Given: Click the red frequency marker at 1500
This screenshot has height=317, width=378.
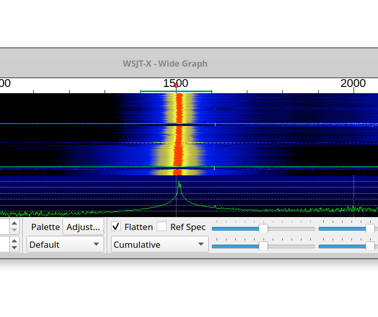Looking at the screenshot, I should coord(176,85).
